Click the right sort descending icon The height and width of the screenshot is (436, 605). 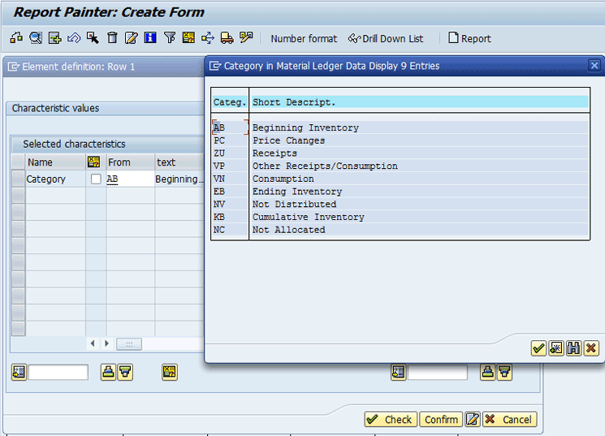click(504, 372)
